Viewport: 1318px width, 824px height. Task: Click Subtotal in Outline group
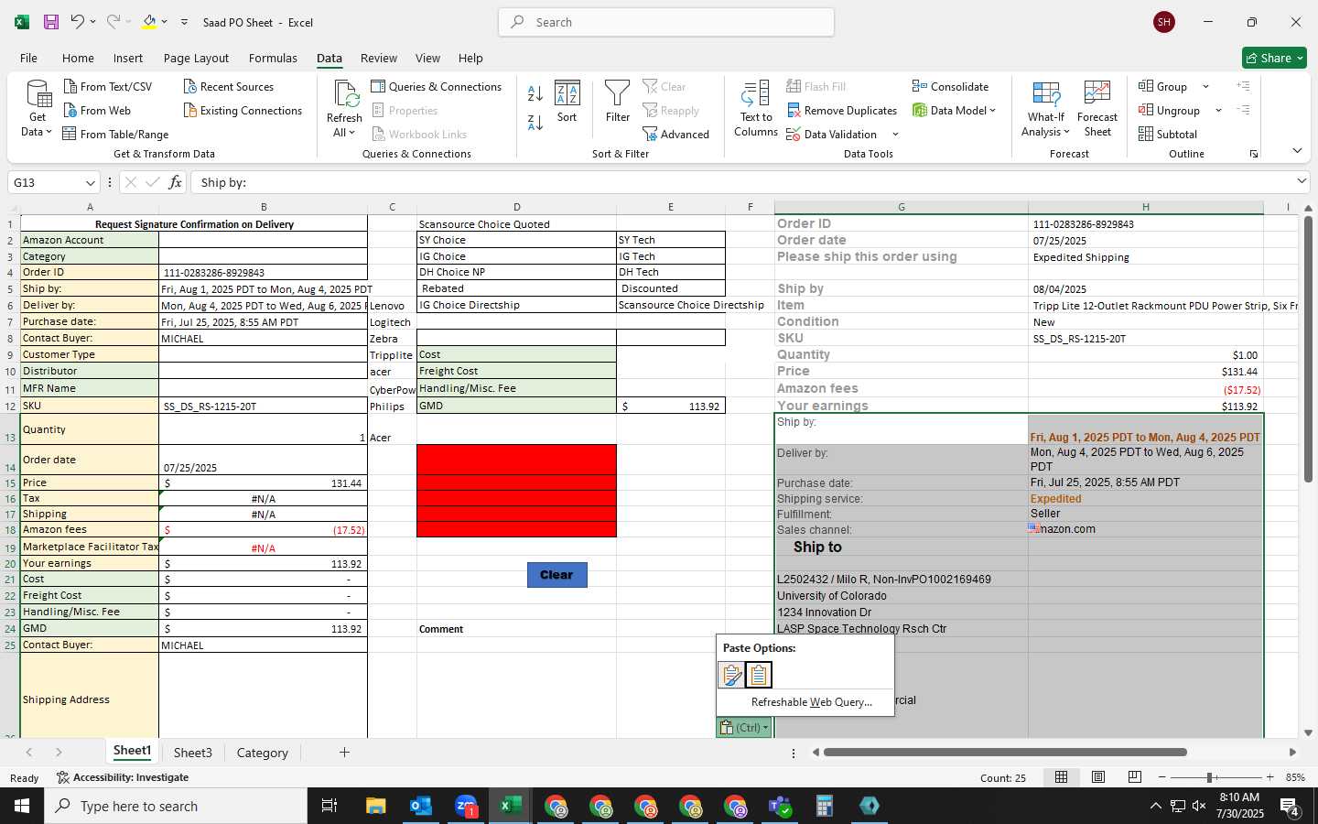pyautogui.click(x=1168, y=134)
